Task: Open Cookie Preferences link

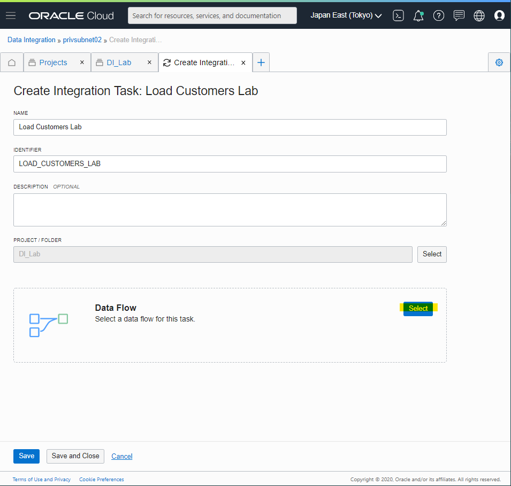Action: [x=101, y=479]
